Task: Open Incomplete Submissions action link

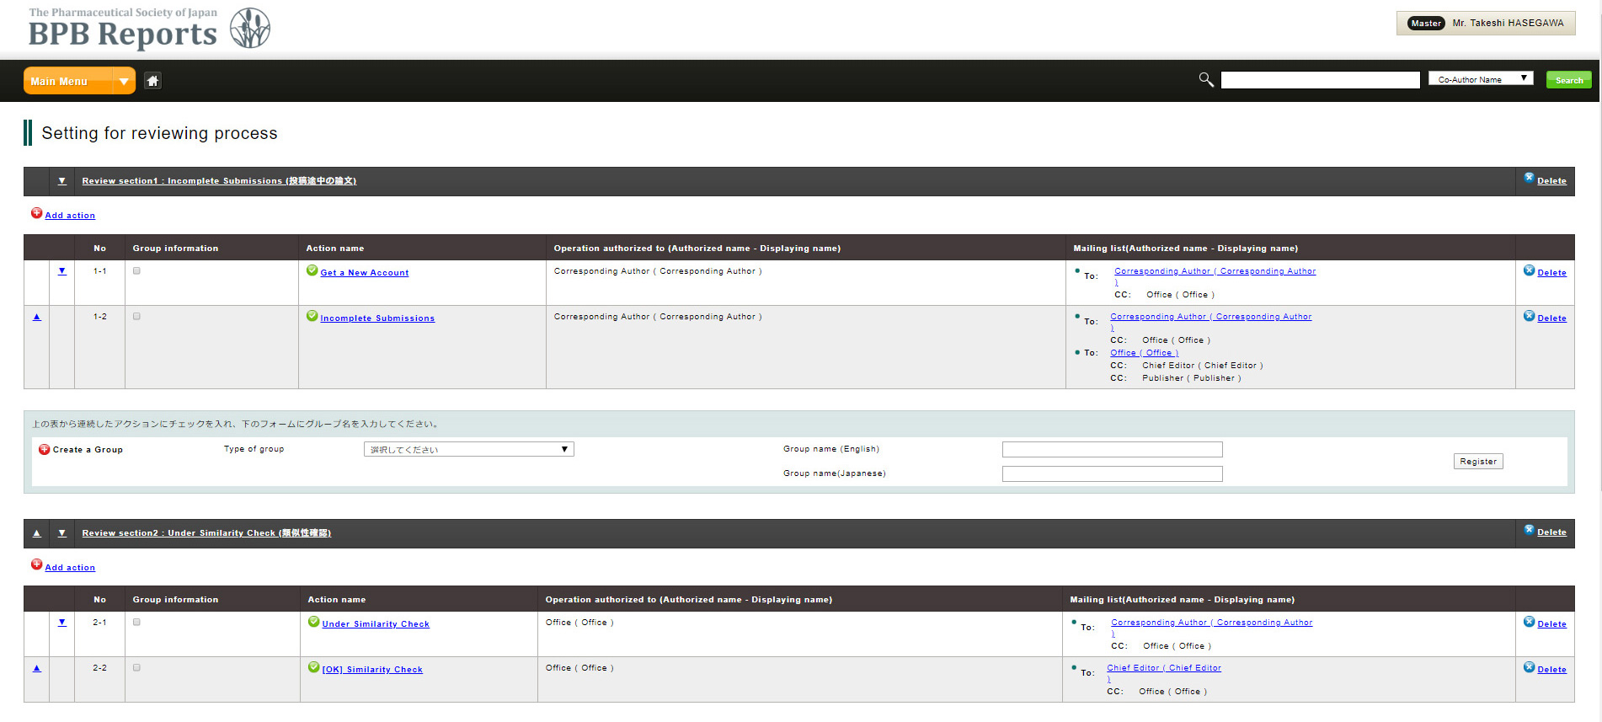Action: pos(377,318)
